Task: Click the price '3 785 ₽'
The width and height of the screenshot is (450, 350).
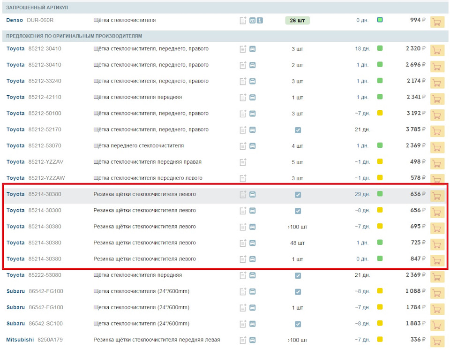Action: pyautogui.click(x=416, y=129)
